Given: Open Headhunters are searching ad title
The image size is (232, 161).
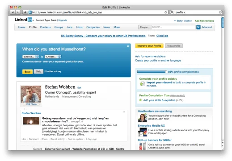Looking at the screenshot, I should 155,111.
